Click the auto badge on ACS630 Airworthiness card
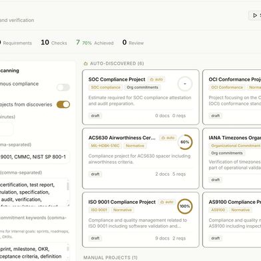 [168, 138]
